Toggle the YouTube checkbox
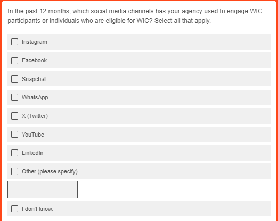Viewport: 278px width, 221px height. click(14, 135)
